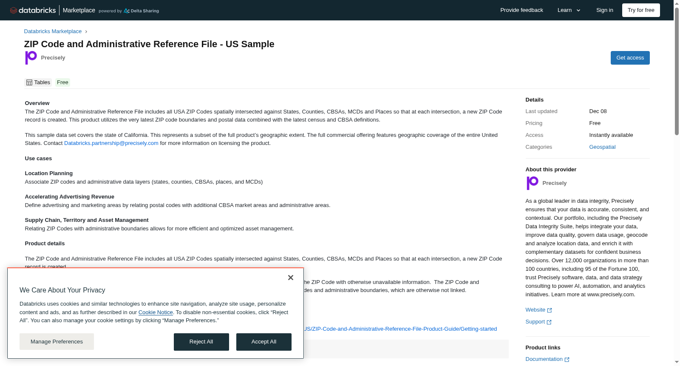Click the Accelerating Advertising Revenue heading
Screen dimensions: 680x366
tap(70, 197)
